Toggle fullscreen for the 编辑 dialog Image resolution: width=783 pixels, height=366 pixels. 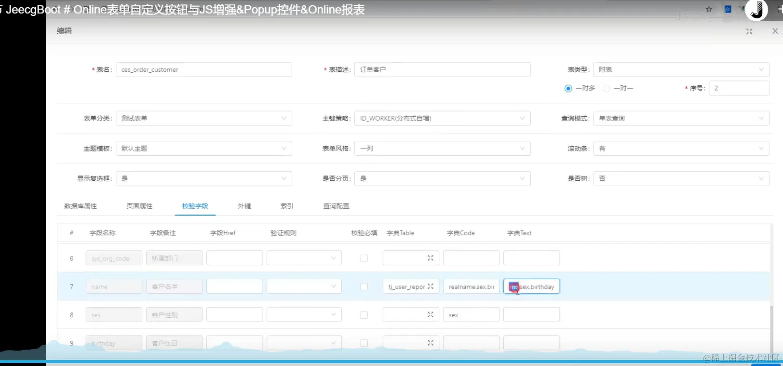(749, 31)
